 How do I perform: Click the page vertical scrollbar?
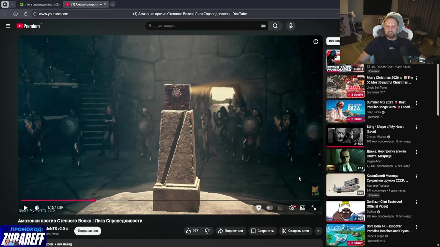438,90
